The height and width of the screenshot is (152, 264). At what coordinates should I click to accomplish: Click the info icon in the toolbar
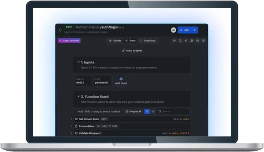203,40
